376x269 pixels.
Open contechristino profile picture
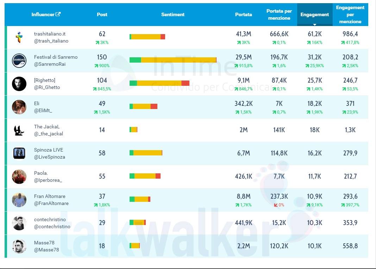tap(19, 223)
